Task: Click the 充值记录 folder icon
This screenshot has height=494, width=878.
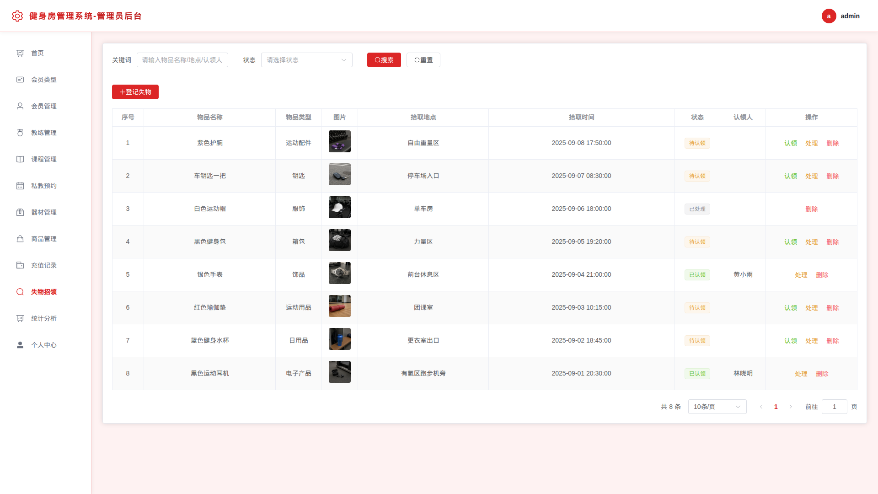Action: click(20, 265)
